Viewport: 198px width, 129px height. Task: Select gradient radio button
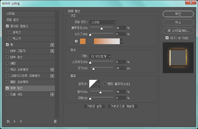[x=90, y=41]
